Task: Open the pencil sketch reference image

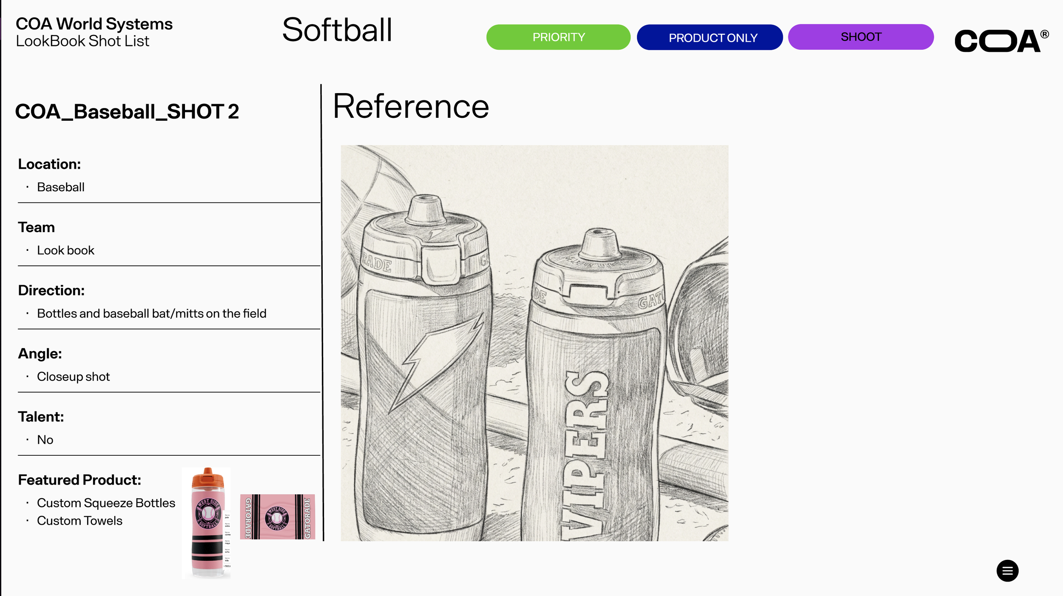Action: click(x=534, y=343)
